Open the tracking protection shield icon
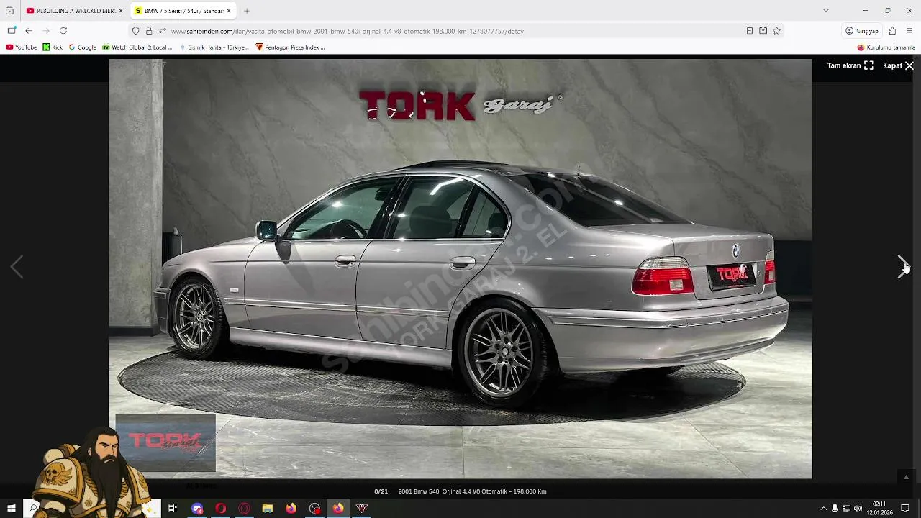The image size is (921, 518). coord(135,31)
